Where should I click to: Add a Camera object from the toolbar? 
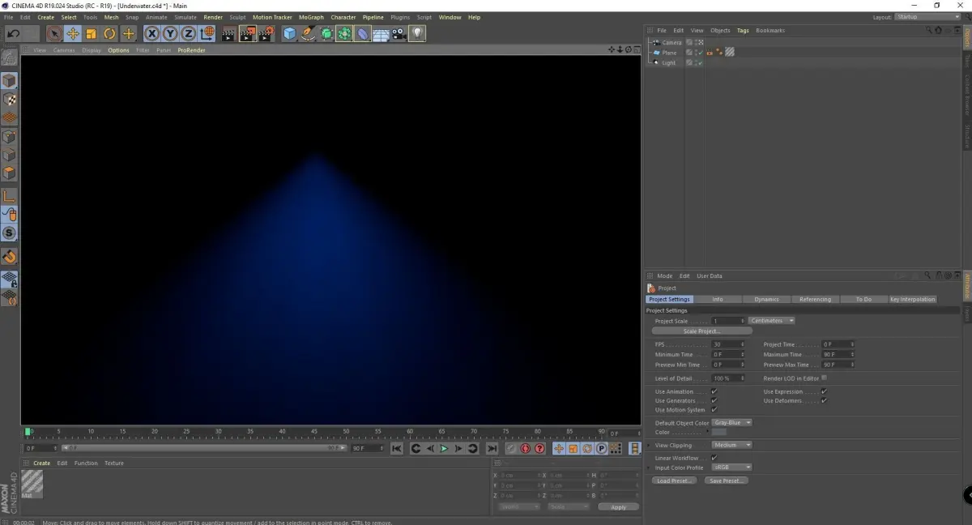(x=399, y=33)
